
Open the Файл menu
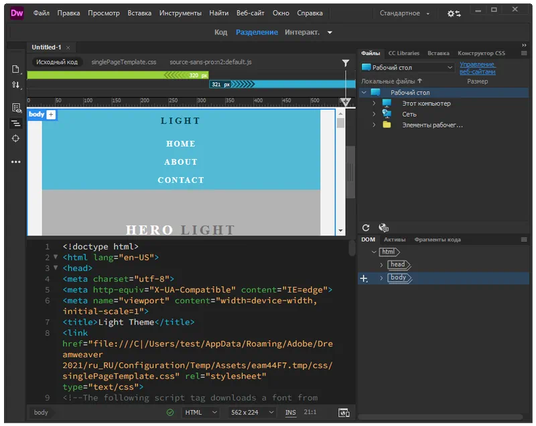42,13
